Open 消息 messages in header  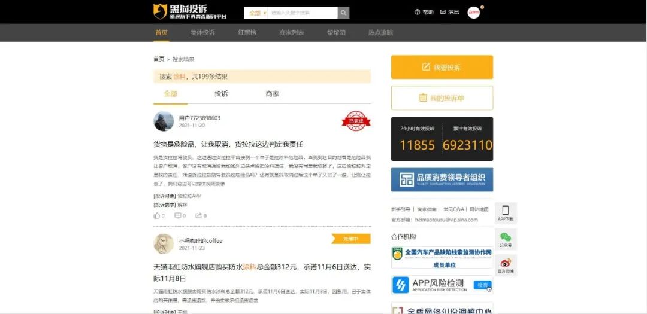(450, 12)
